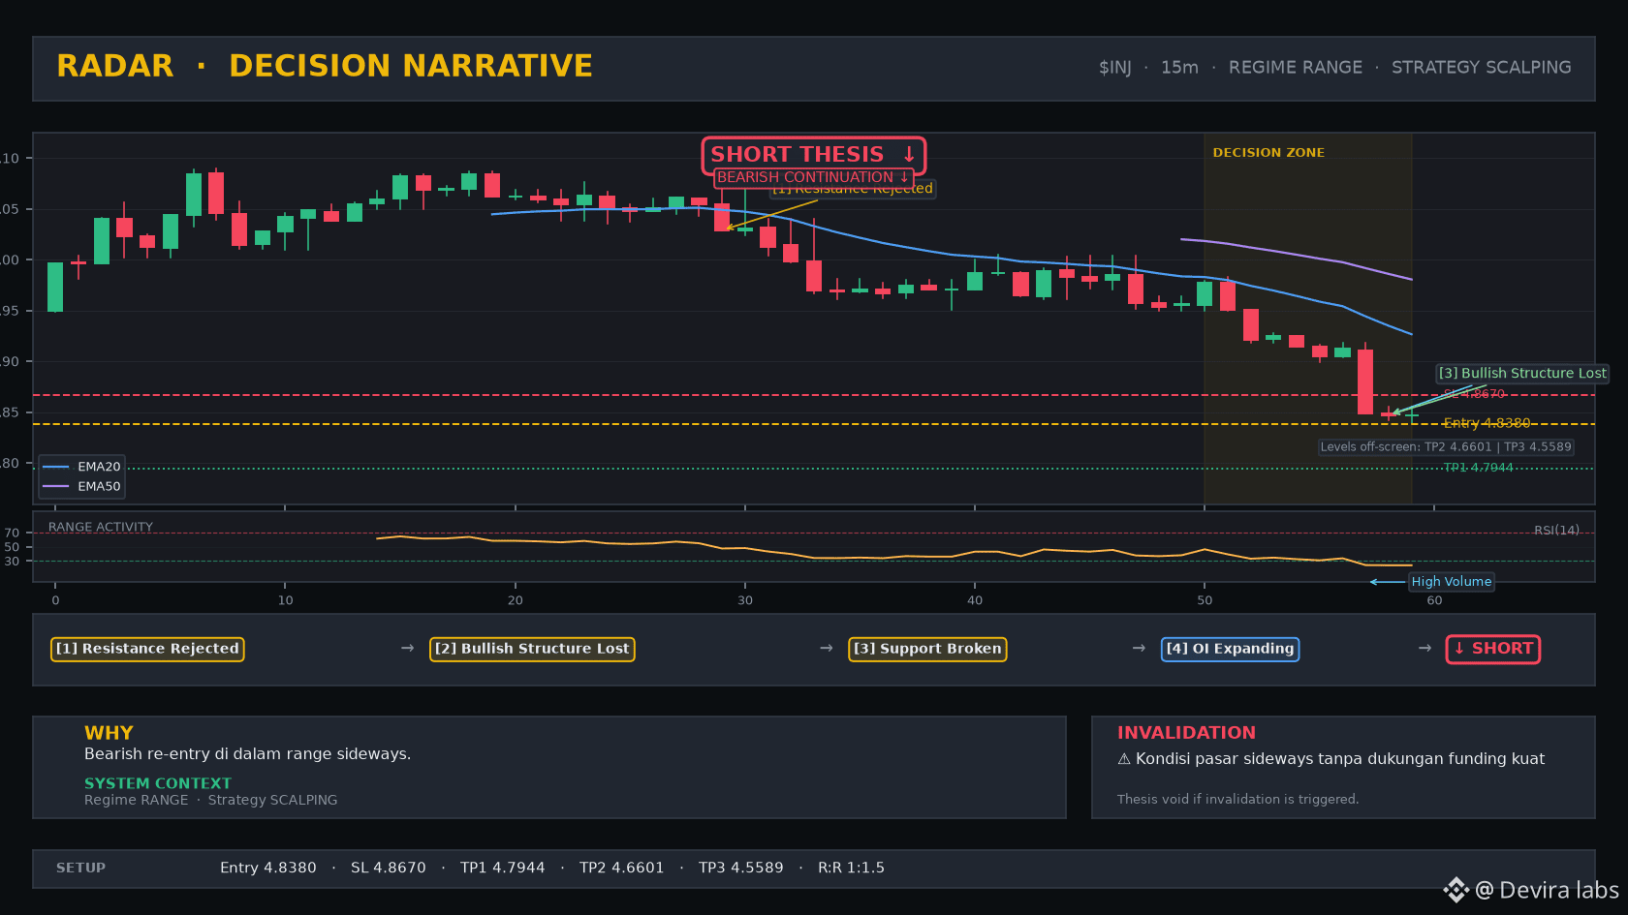Click the [3] Support Broken step
Viewport: 1628px width, 915px height.
[927, 649]
